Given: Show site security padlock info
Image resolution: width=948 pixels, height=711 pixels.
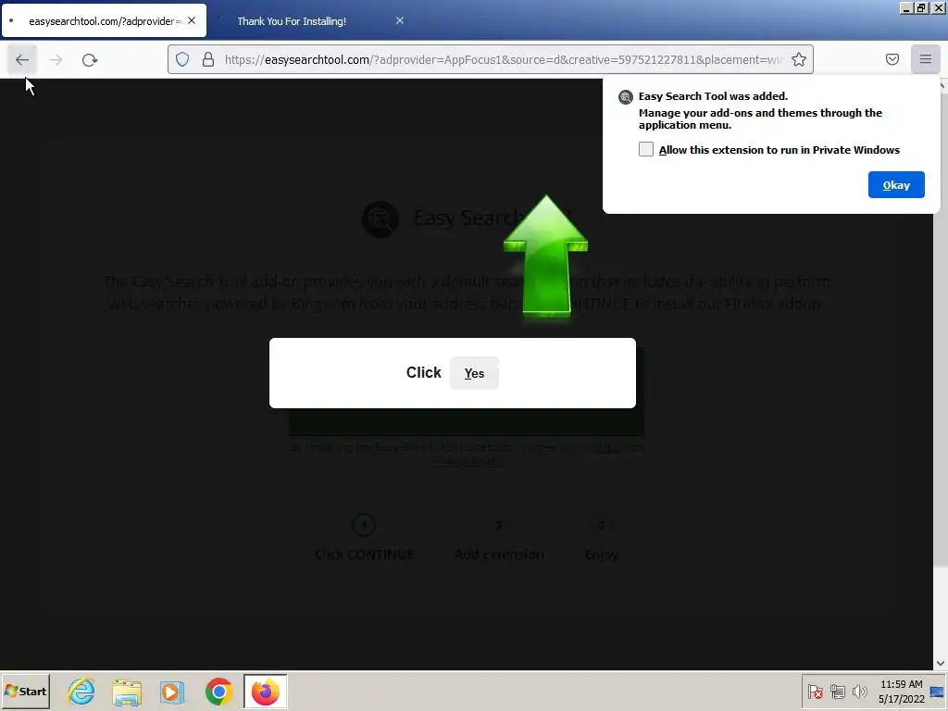Looking at the screenshot, I should pyautogui.click(x=208, y=59).
